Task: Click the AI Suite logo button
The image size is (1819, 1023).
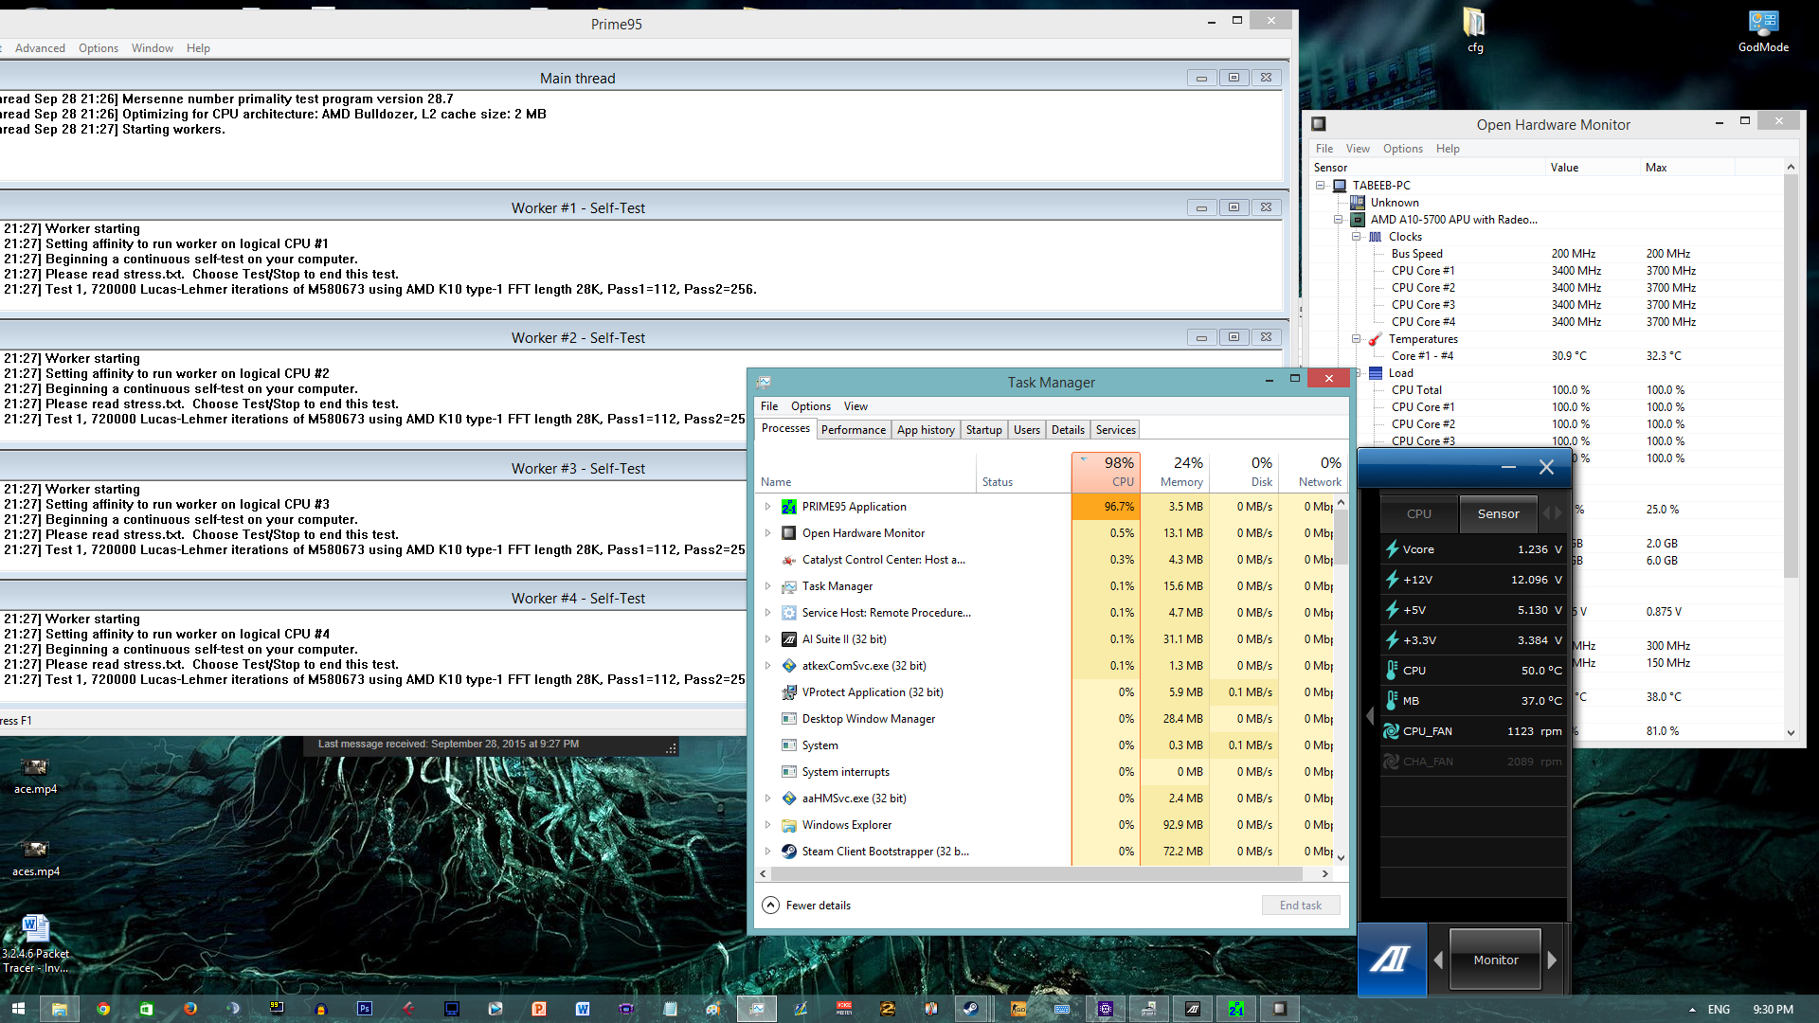Action: pyautogui.click(x=1391, y=960)
